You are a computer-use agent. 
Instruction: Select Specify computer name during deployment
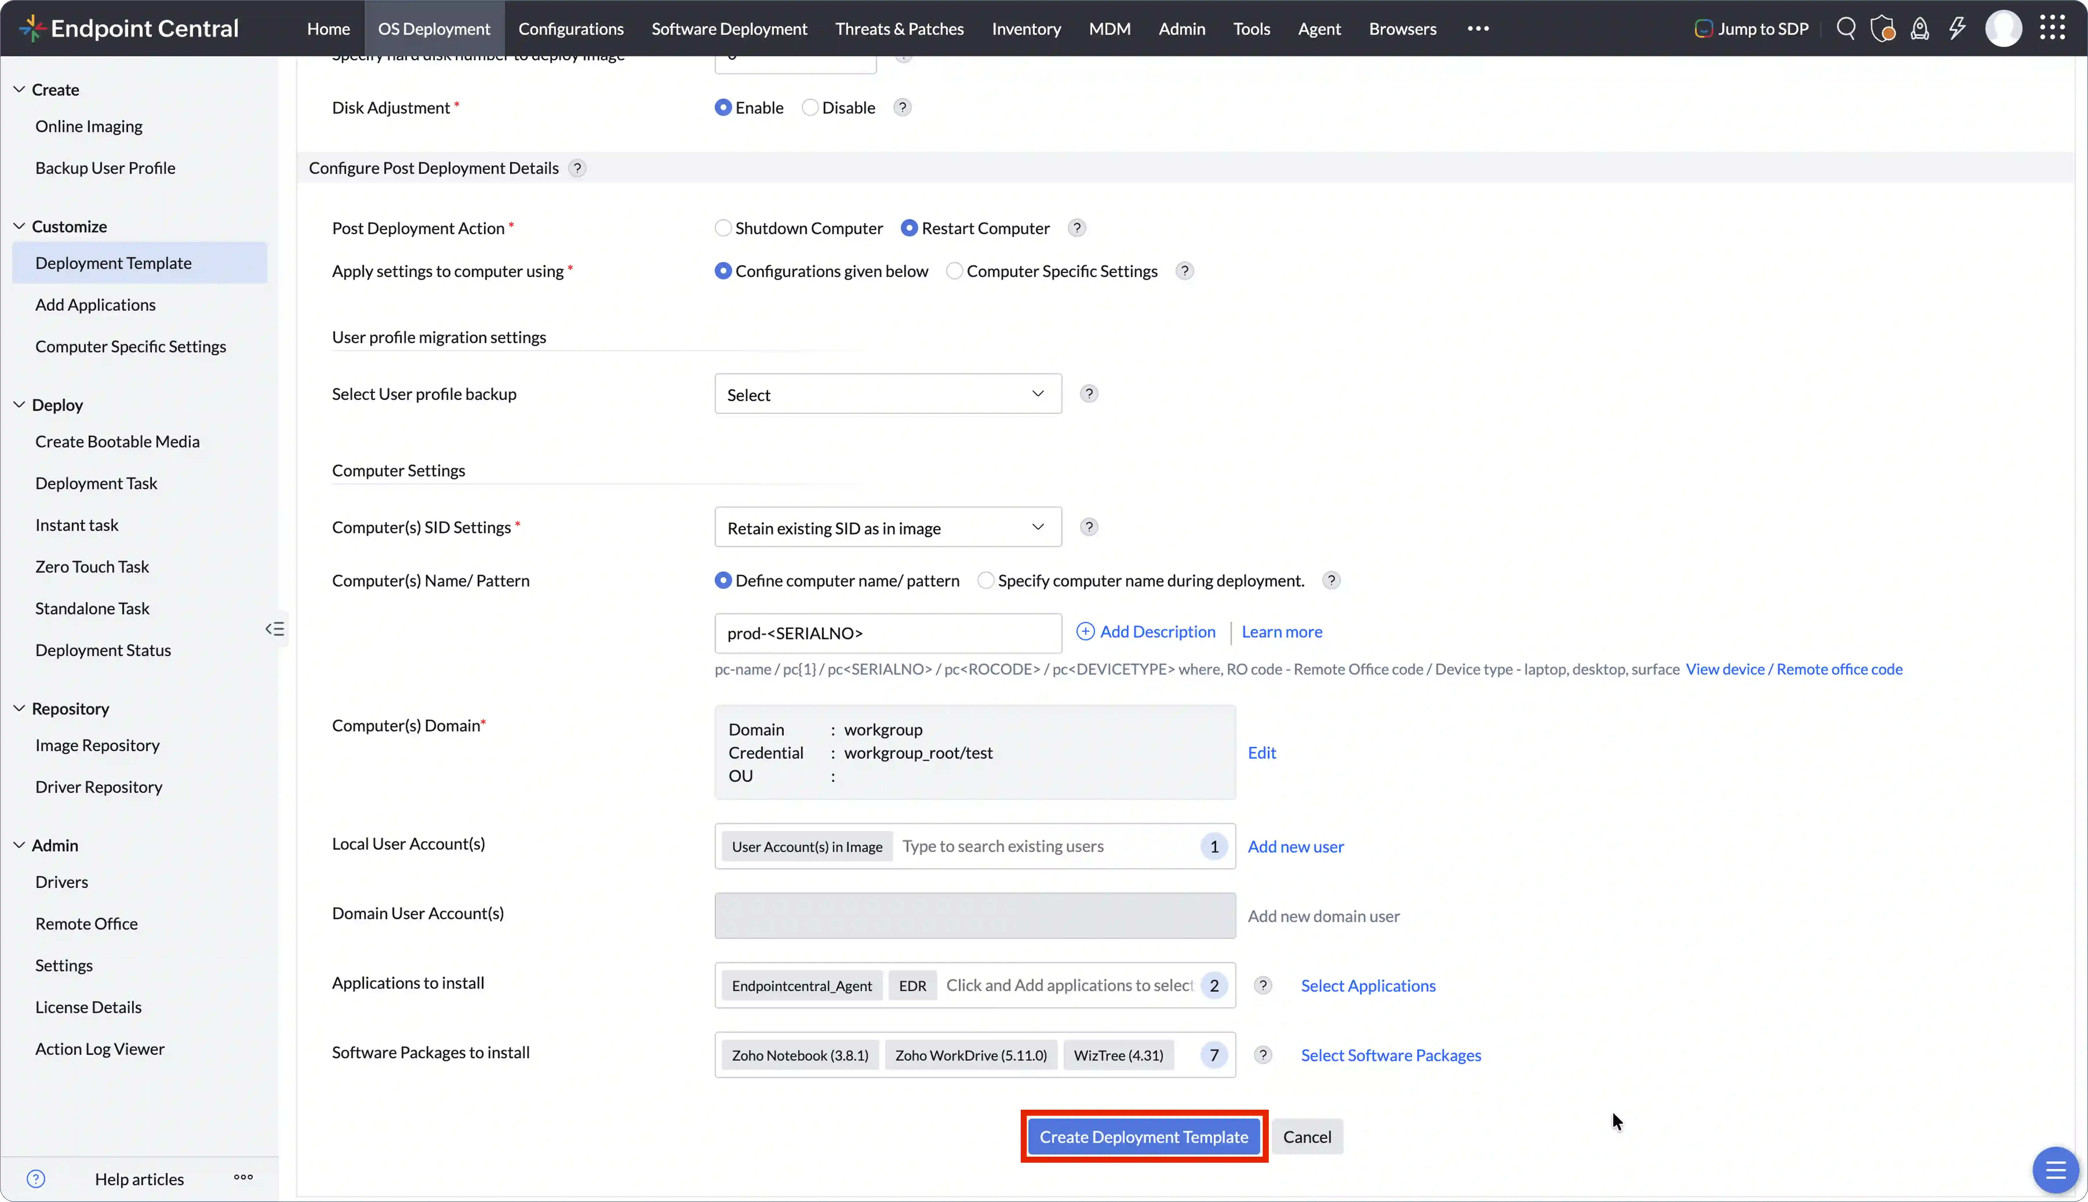click(x=986, y=580)
